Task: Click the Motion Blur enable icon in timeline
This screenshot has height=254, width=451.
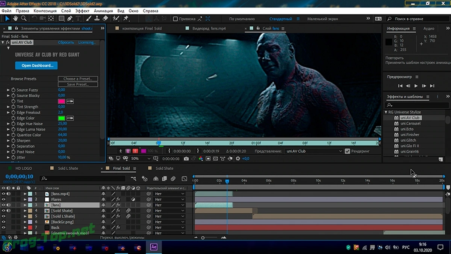Action: pyautogui.click(x=173, y=179)
